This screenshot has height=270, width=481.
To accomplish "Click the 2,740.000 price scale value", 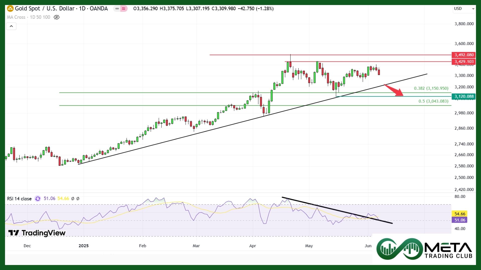I will (464, 144).
